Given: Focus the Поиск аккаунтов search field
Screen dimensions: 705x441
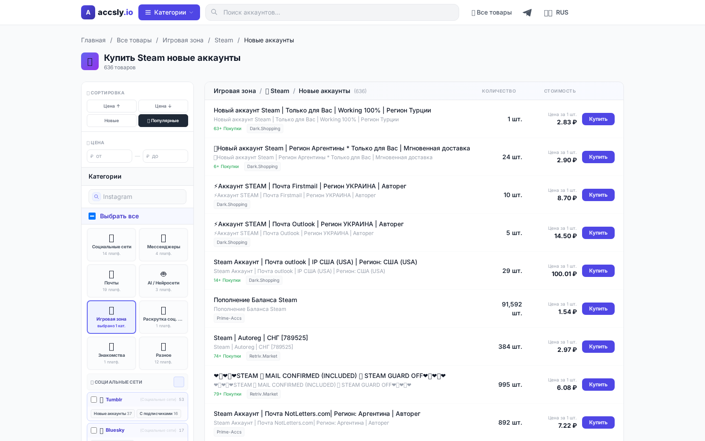Looking at the screenshot, I should point(332,12).
